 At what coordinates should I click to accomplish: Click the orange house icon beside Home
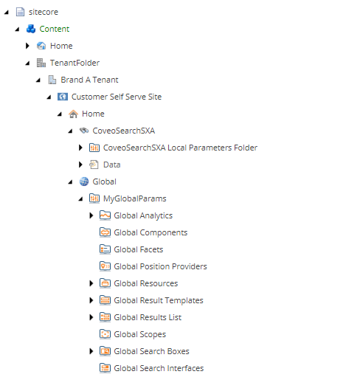click(73, 114)
